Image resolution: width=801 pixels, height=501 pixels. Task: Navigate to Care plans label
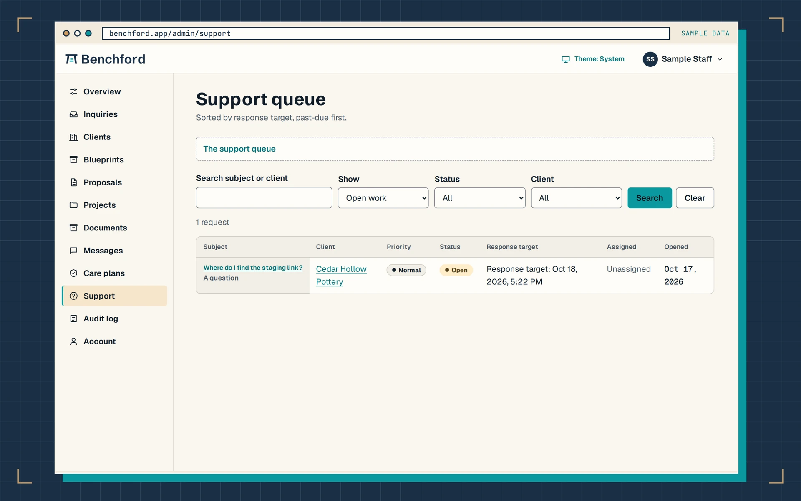(104, 273)
